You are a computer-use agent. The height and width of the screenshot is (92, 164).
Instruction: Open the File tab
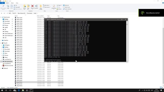(2, 3)
